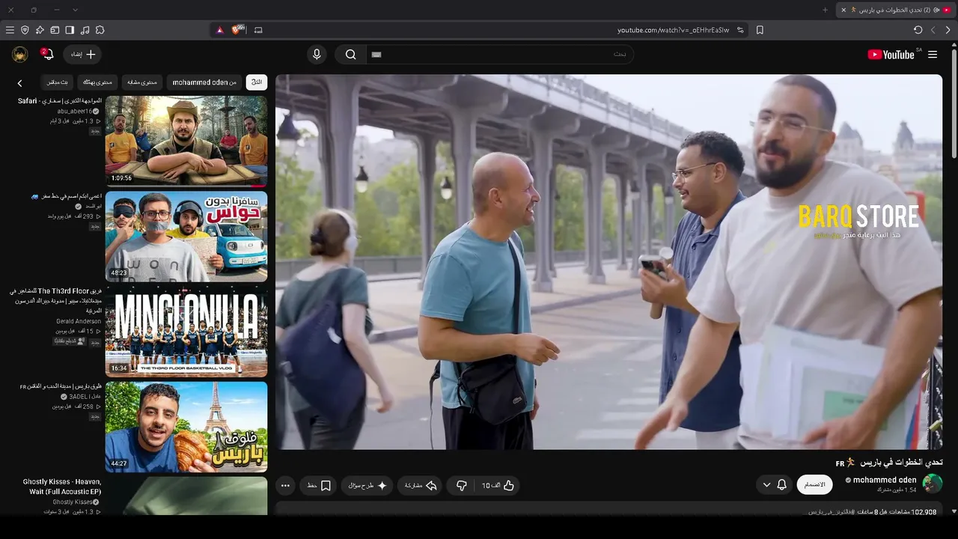Expand the video description box
The image size is (958, 539).
(608, 510)
